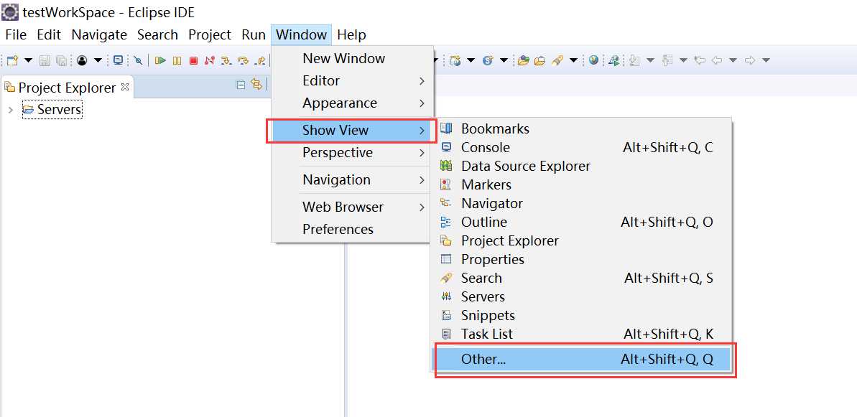Open the Previous Annotation dropdown arrow
The height and width of the screenshot is (417, 857).
point(683,60)
